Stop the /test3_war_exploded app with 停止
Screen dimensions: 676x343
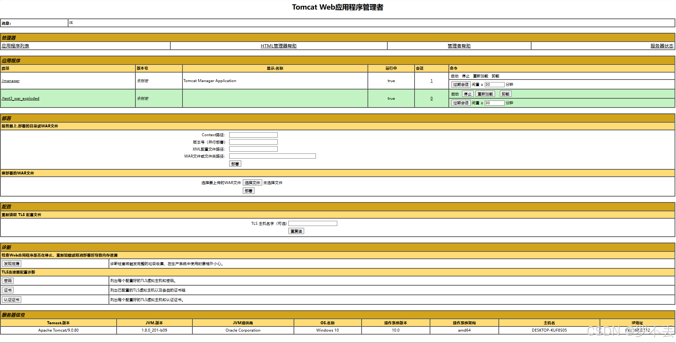point(467,94)
